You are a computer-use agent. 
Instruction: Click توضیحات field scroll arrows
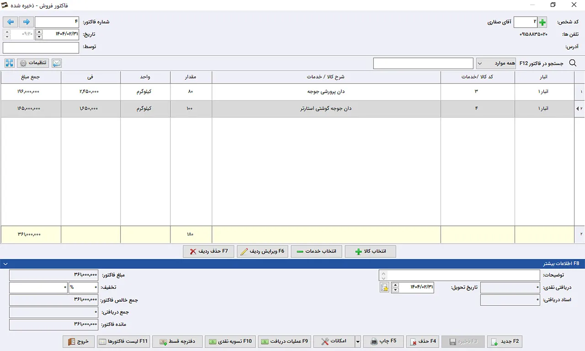(x=383, y=275)
